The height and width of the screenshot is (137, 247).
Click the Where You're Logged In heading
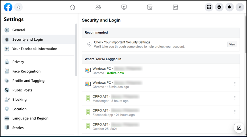[103, 59]
